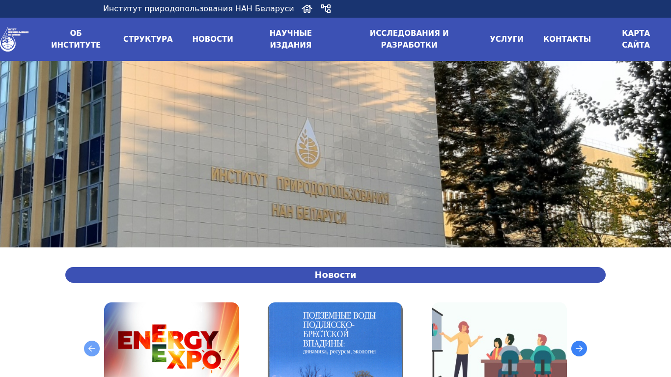Open the sitemap icon in top bar
The height and width of the screenshot is (377, 671).
coord(326,9)
